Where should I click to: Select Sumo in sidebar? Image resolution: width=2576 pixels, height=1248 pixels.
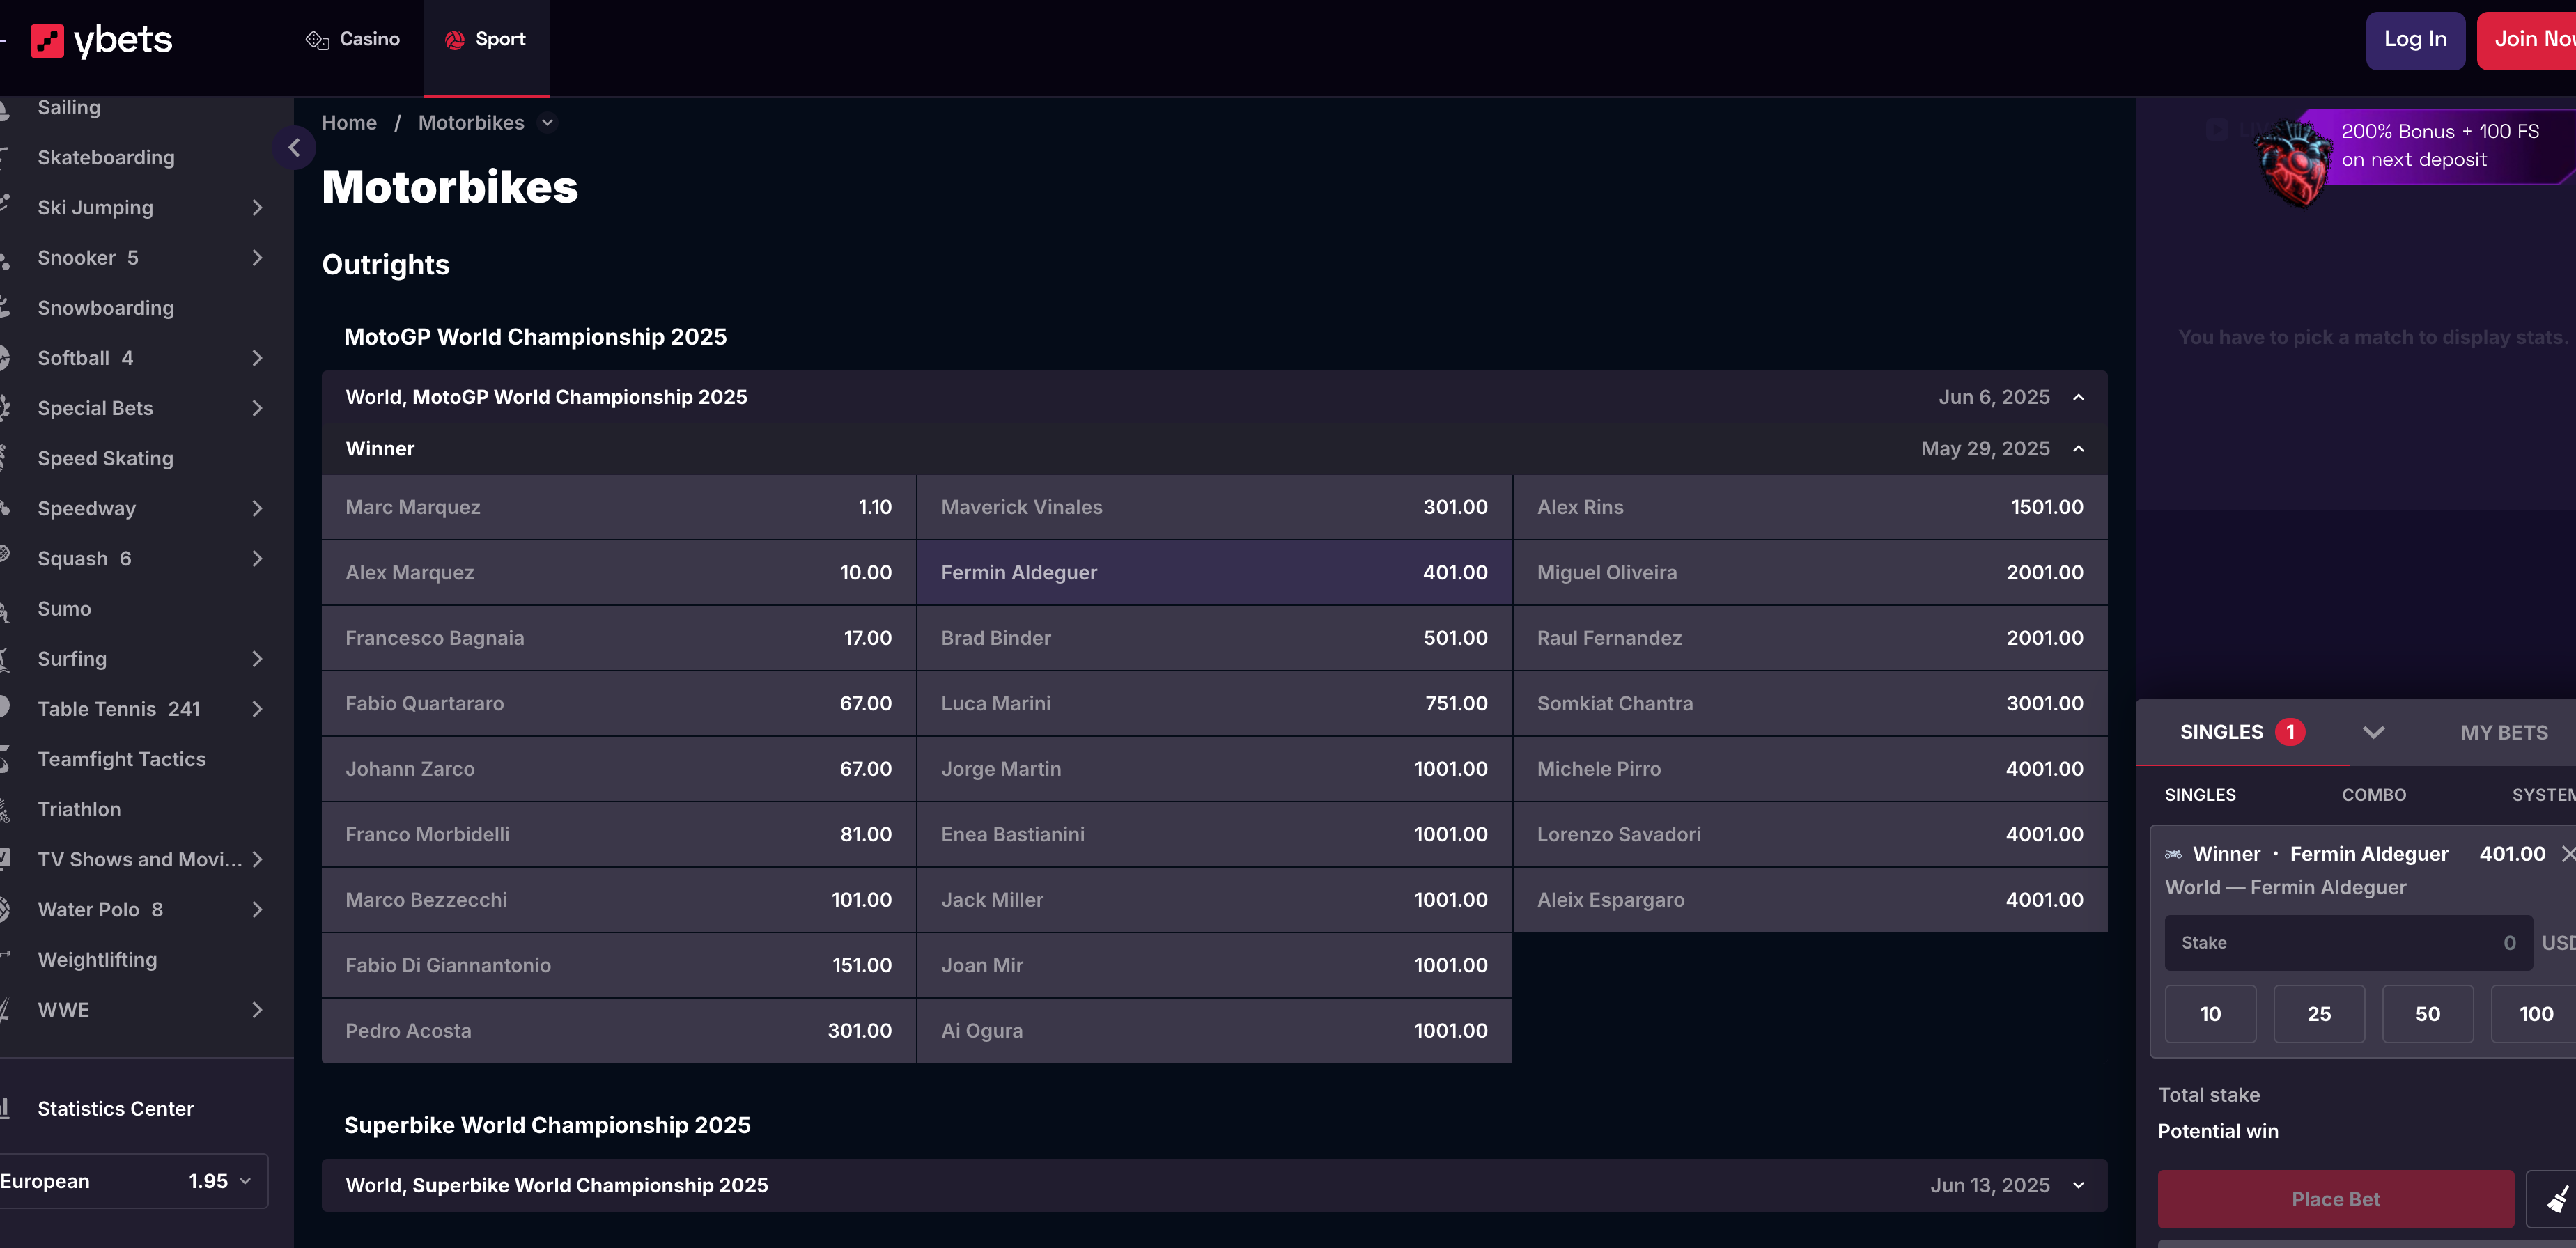(64, 609)
